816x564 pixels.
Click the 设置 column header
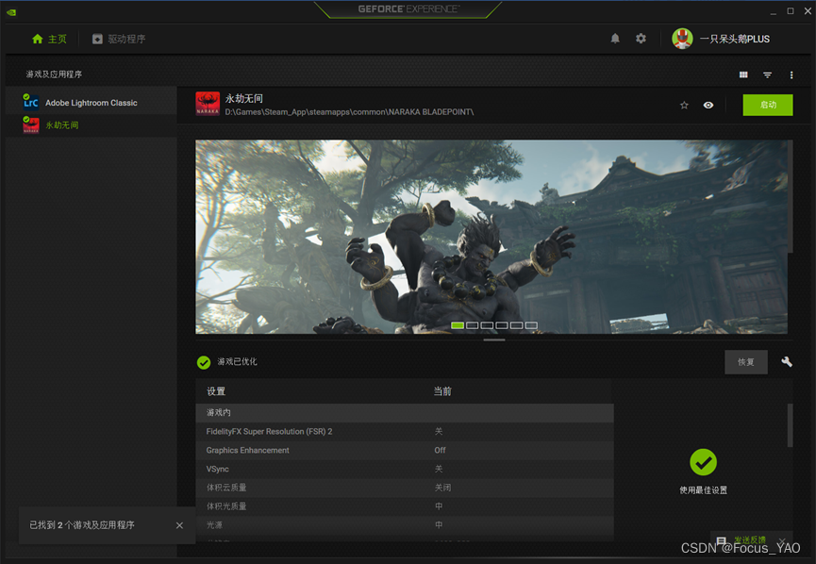tap(216, 391)
